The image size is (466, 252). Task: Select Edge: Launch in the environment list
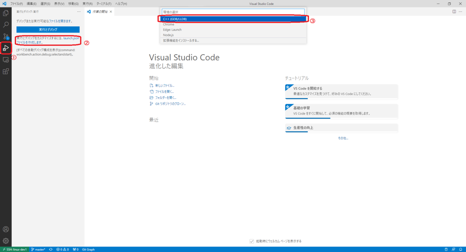tap(233, 29)
